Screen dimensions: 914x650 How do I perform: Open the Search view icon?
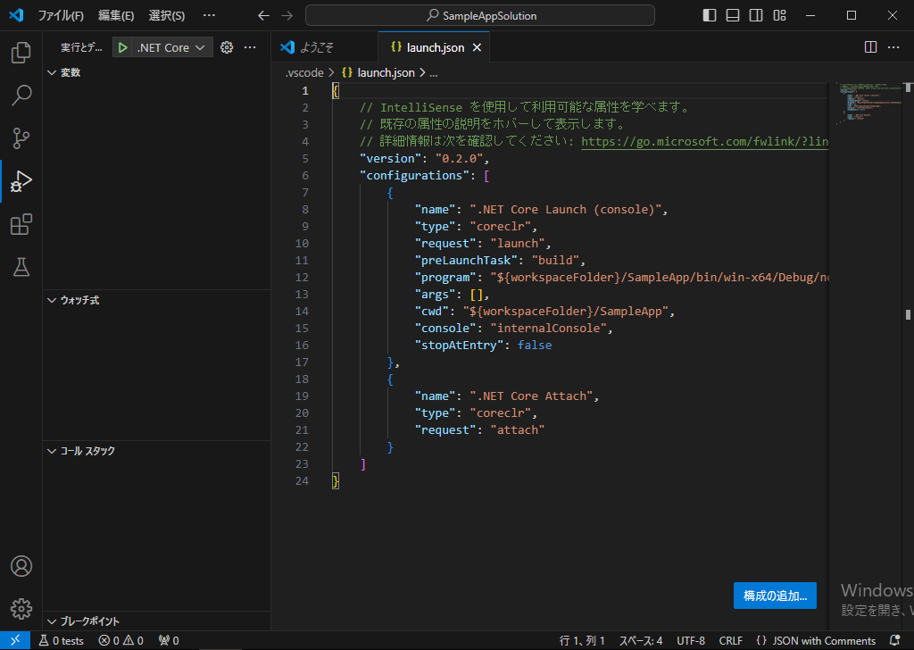(21, 96)
